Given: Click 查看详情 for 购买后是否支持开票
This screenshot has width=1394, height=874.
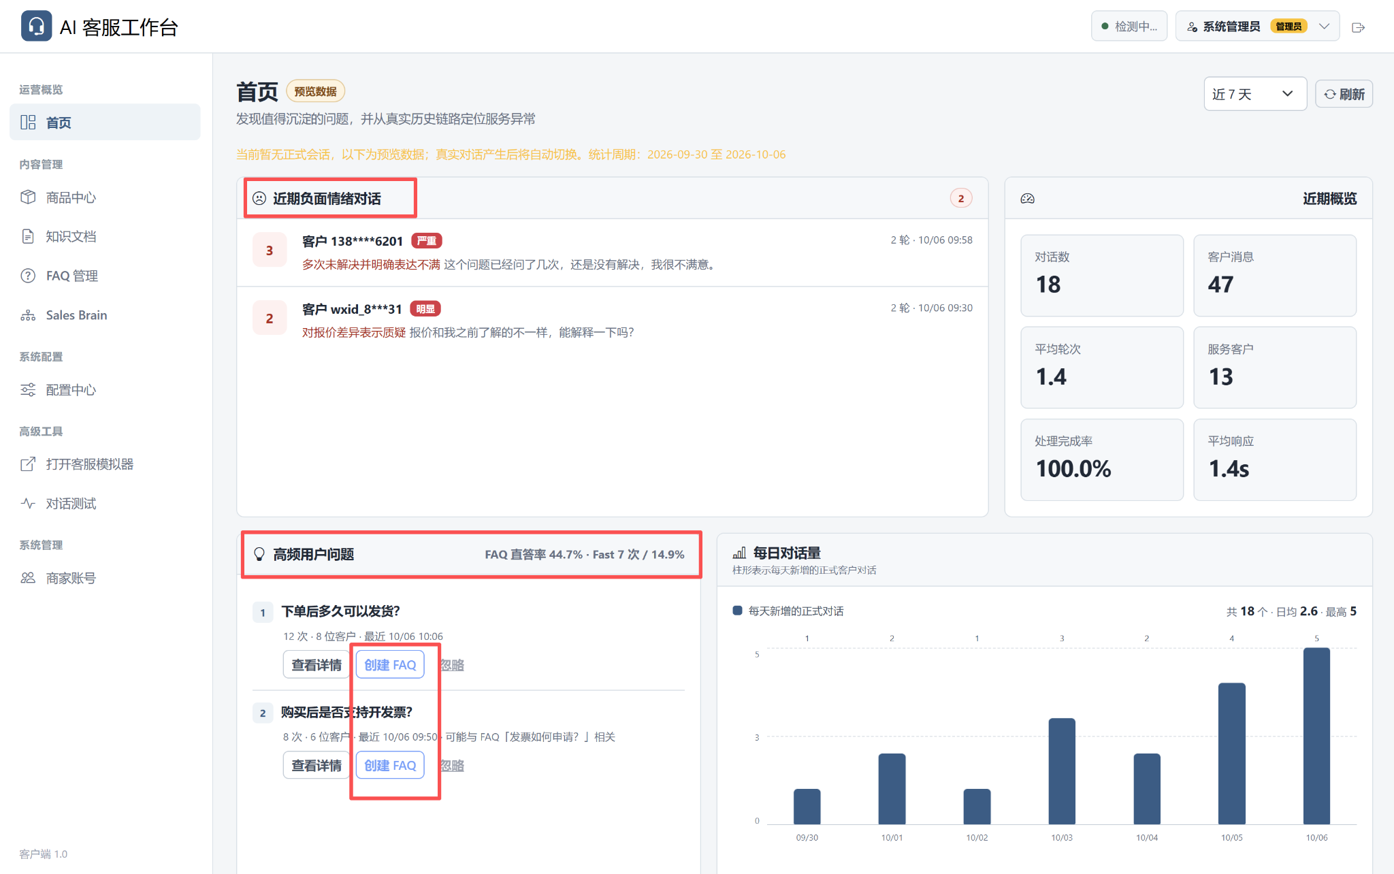Looking at the screenshot, I should pyautogui.click(x=317, y=766).
